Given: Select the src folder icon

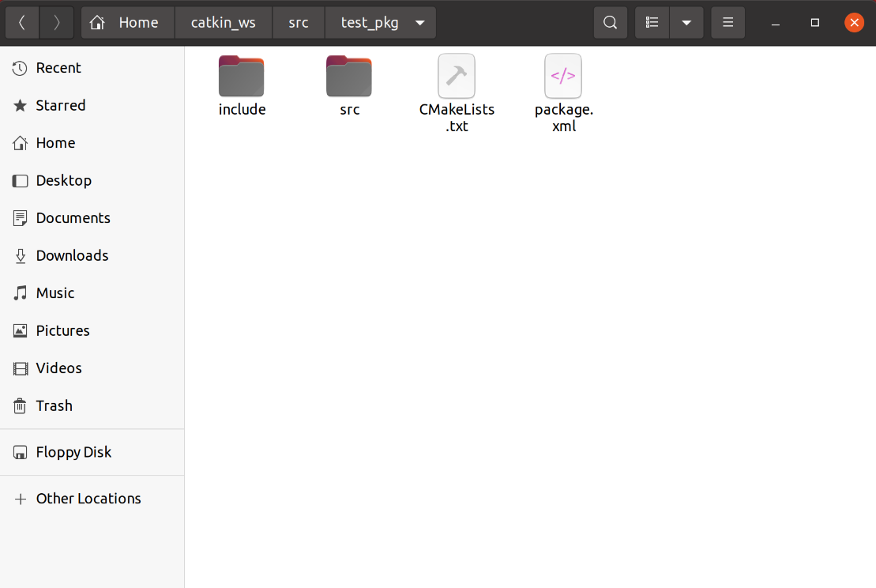Looking at the screenshot, I should [349, 77].
